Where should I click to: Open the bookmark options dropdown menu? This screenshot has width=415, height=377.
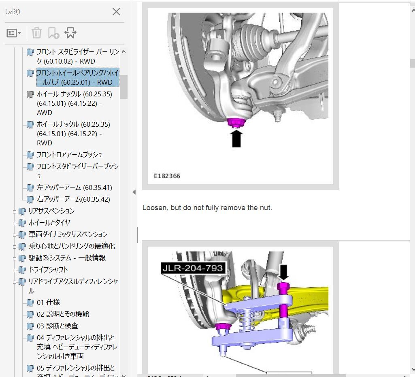pos(13,33)
